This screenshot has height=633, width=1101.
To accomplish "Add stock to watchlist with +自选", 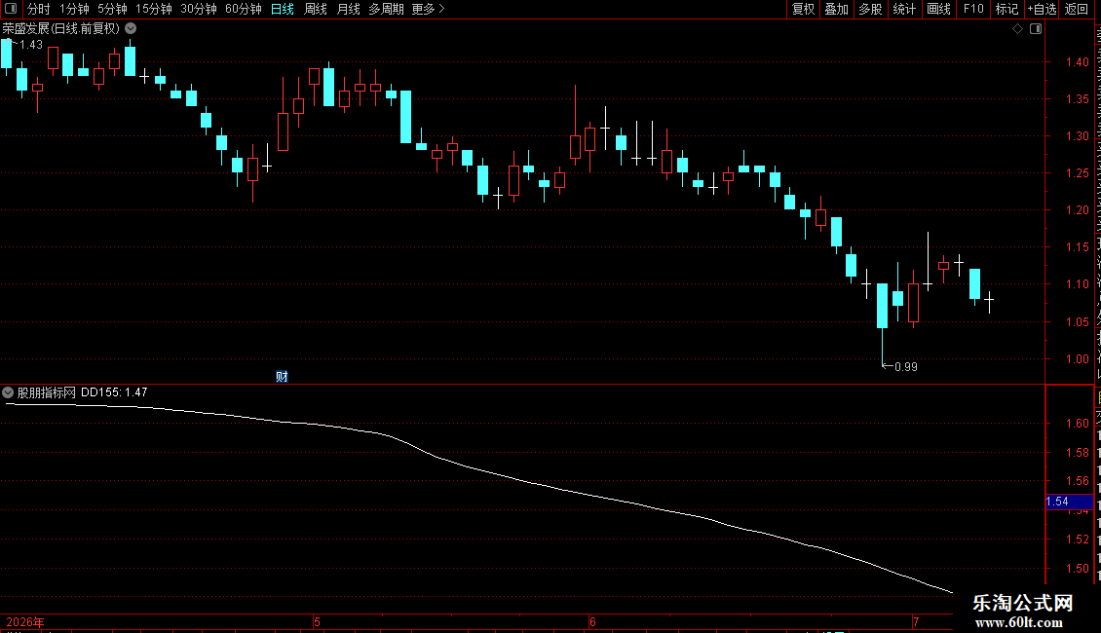I will tap(1042, 9).
